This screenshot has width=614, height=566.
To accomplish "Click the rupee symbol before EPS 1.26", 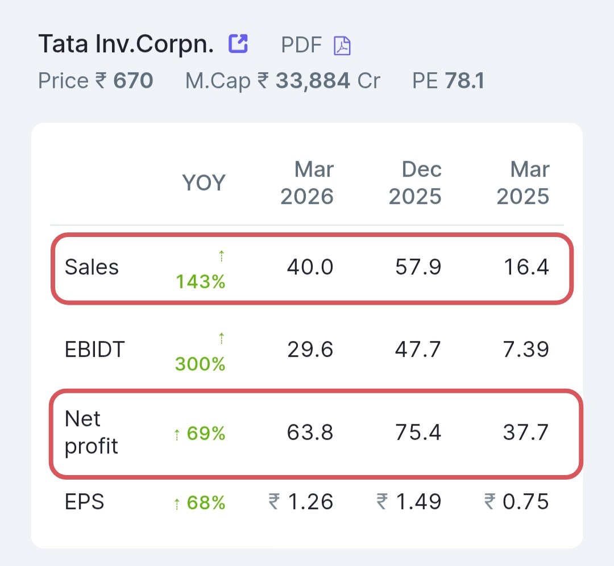I will (274, 501).
